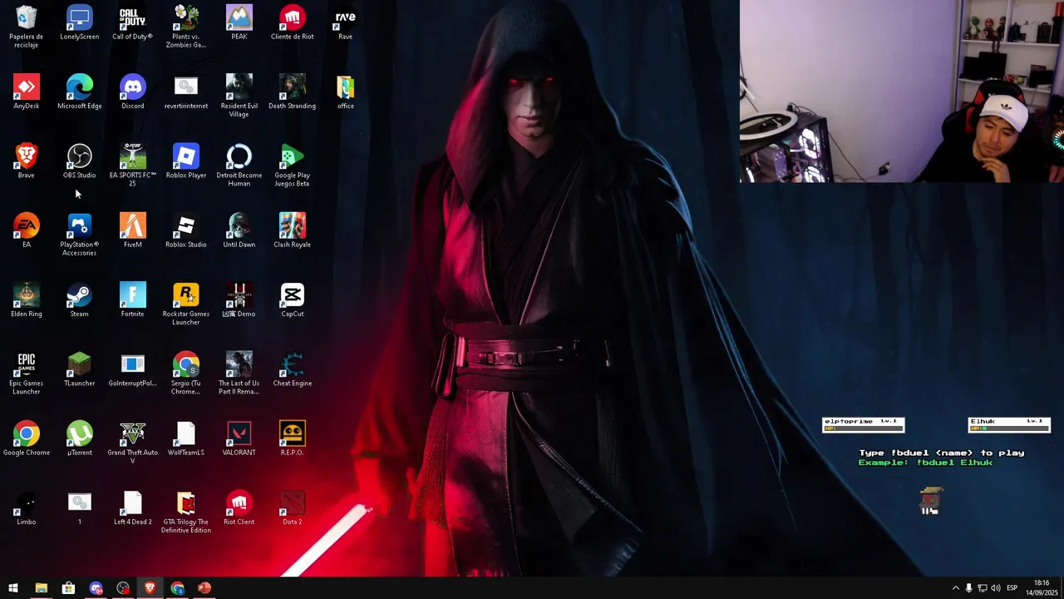Viewport: 1064px width, 599px height.
Task: Click the Epic Games Launcher icon
Action: [27, 373]
